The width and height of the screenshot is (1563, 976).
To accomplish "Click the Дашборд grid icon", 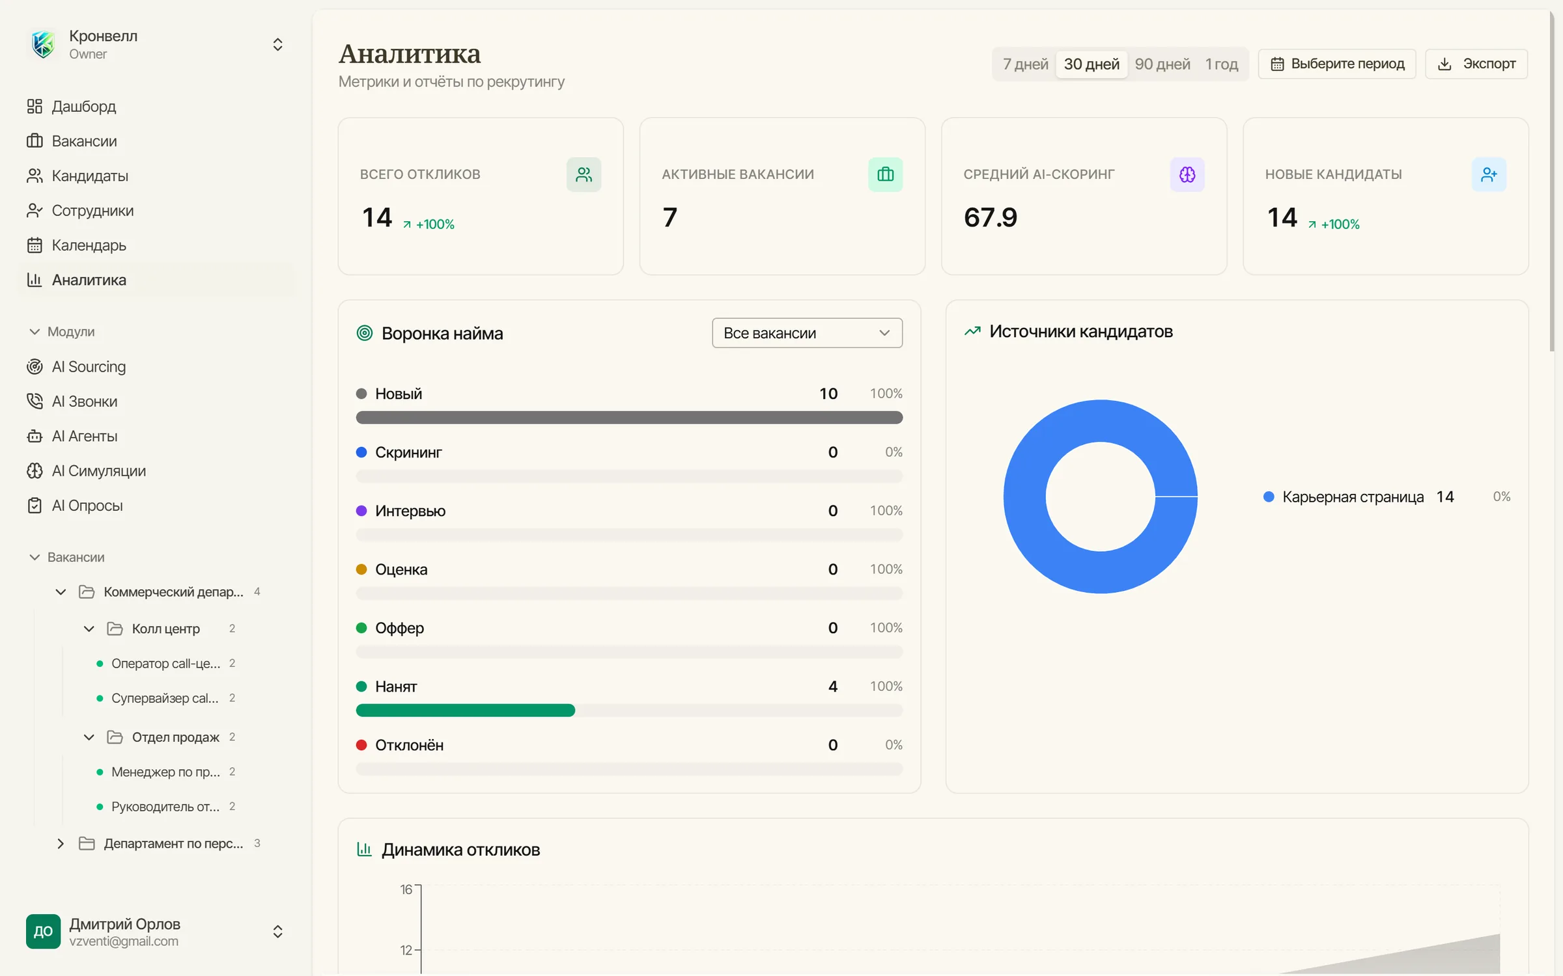I will click(35, 106).
